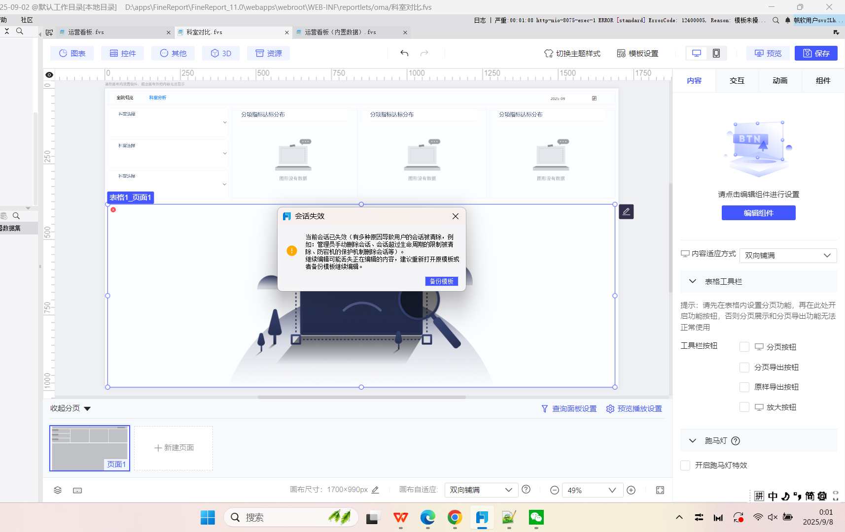Click the edit pencil beside the table component
This screenshot has height=532, width=845.
626,212
